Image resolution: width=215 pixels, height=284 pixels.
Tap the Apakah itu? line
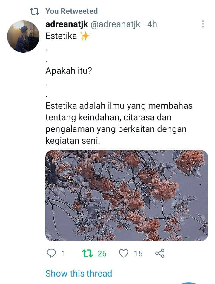pos(69,71)
